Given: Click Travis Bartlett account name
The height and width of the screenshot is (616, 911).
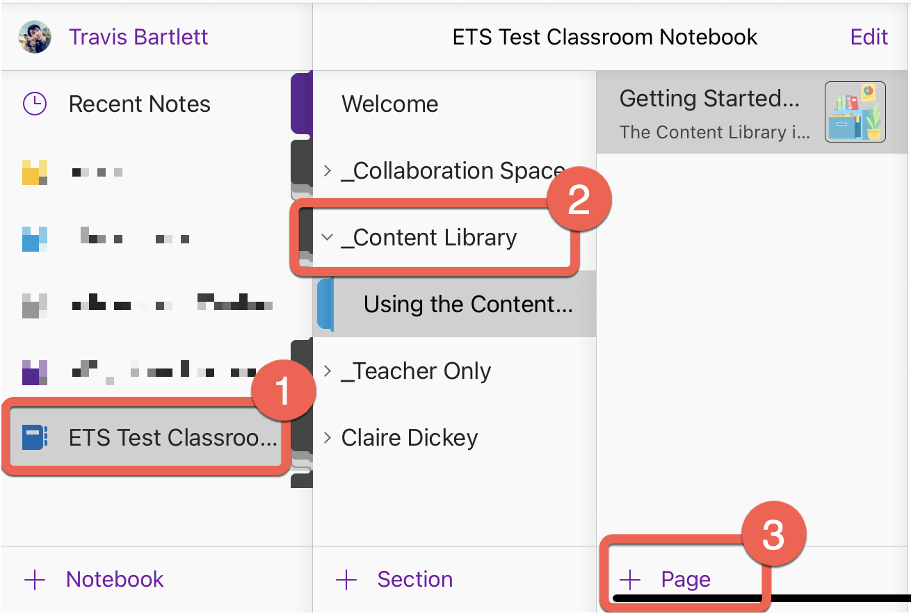Looking at the screenshot, I should point(138,37).
